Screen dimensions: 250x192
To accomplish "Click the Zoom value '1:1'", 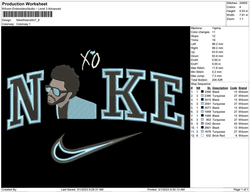I will [x=241, y=19].
